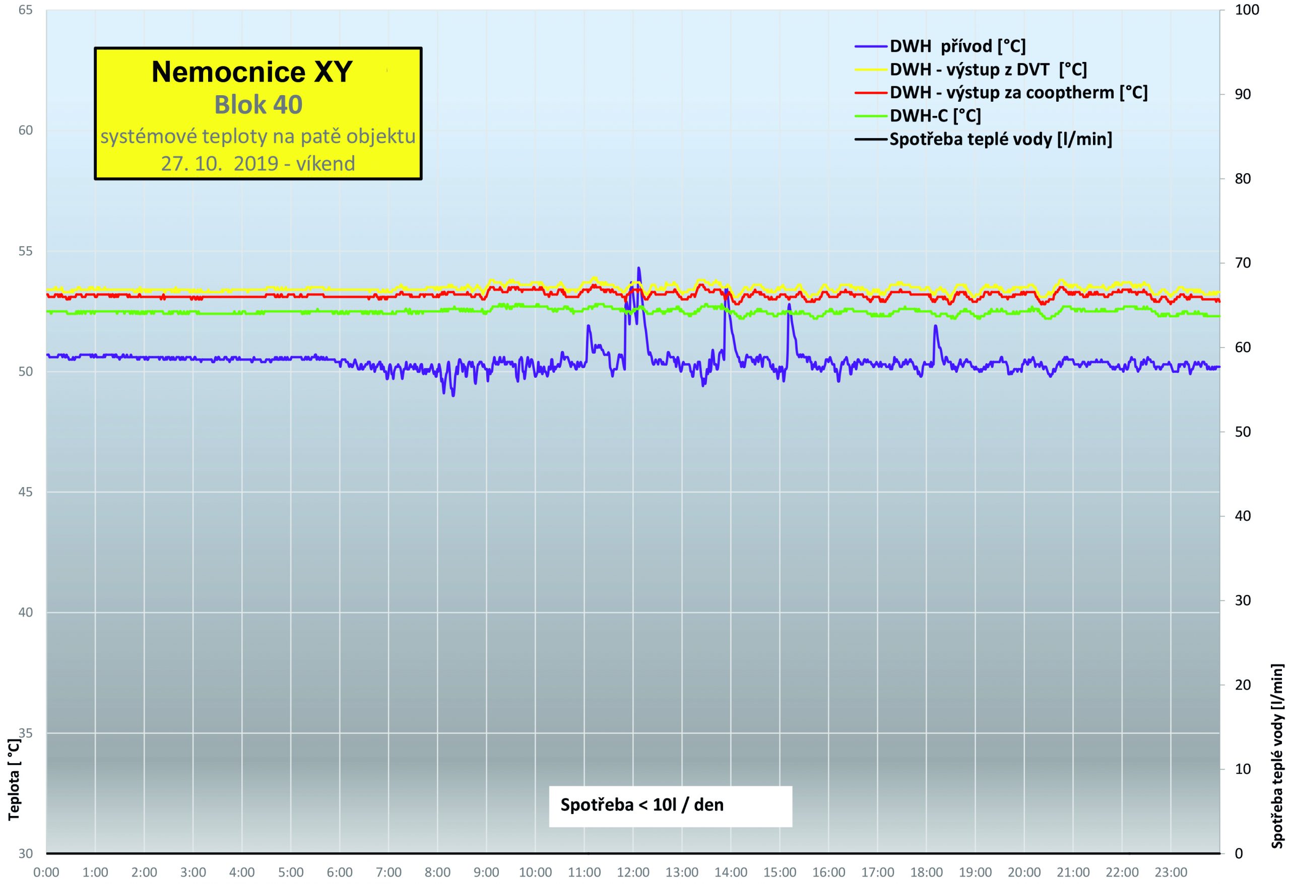Click the left axis label '65'
This screenshot has width=1290, height=884.
tap(26, 10)
